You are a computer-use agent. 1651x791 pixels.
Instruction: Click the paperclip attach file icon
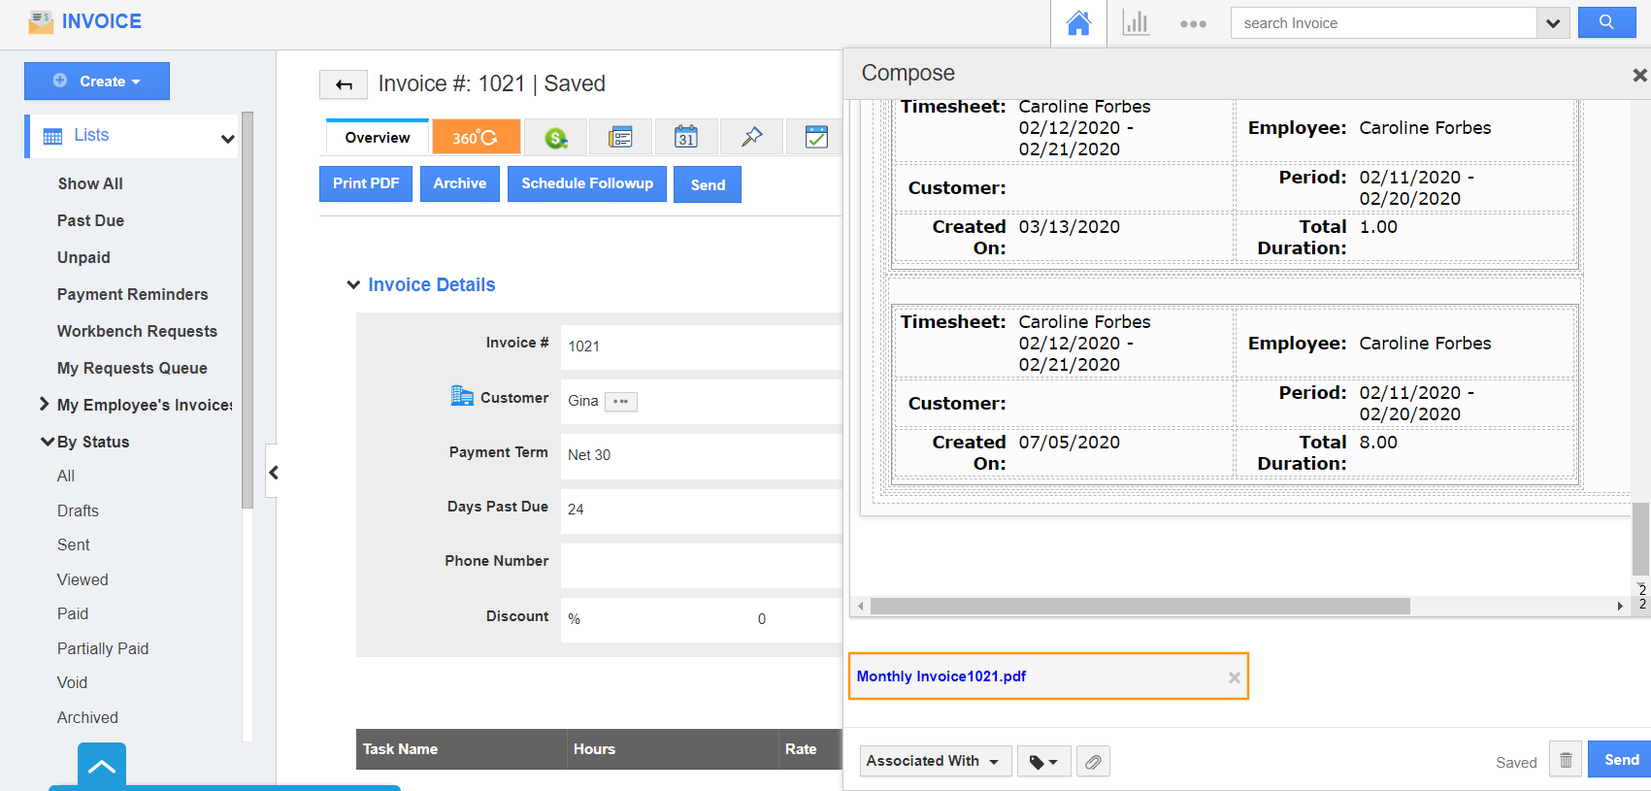point(1093,762)
